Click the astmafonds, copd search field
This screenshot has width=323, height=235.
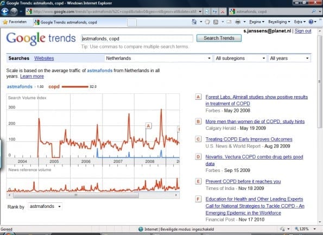137,39
